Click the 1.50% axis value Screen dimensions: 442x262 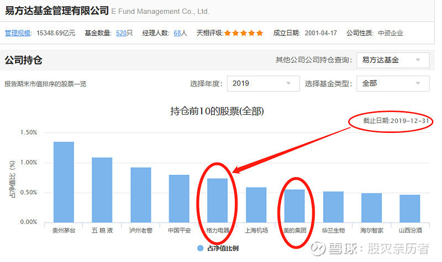[x=29, y=132]
